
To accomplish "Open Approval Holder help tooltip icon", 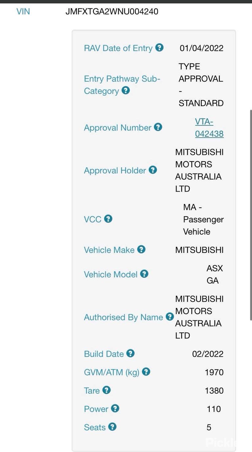I will click(x=153, y=170).
